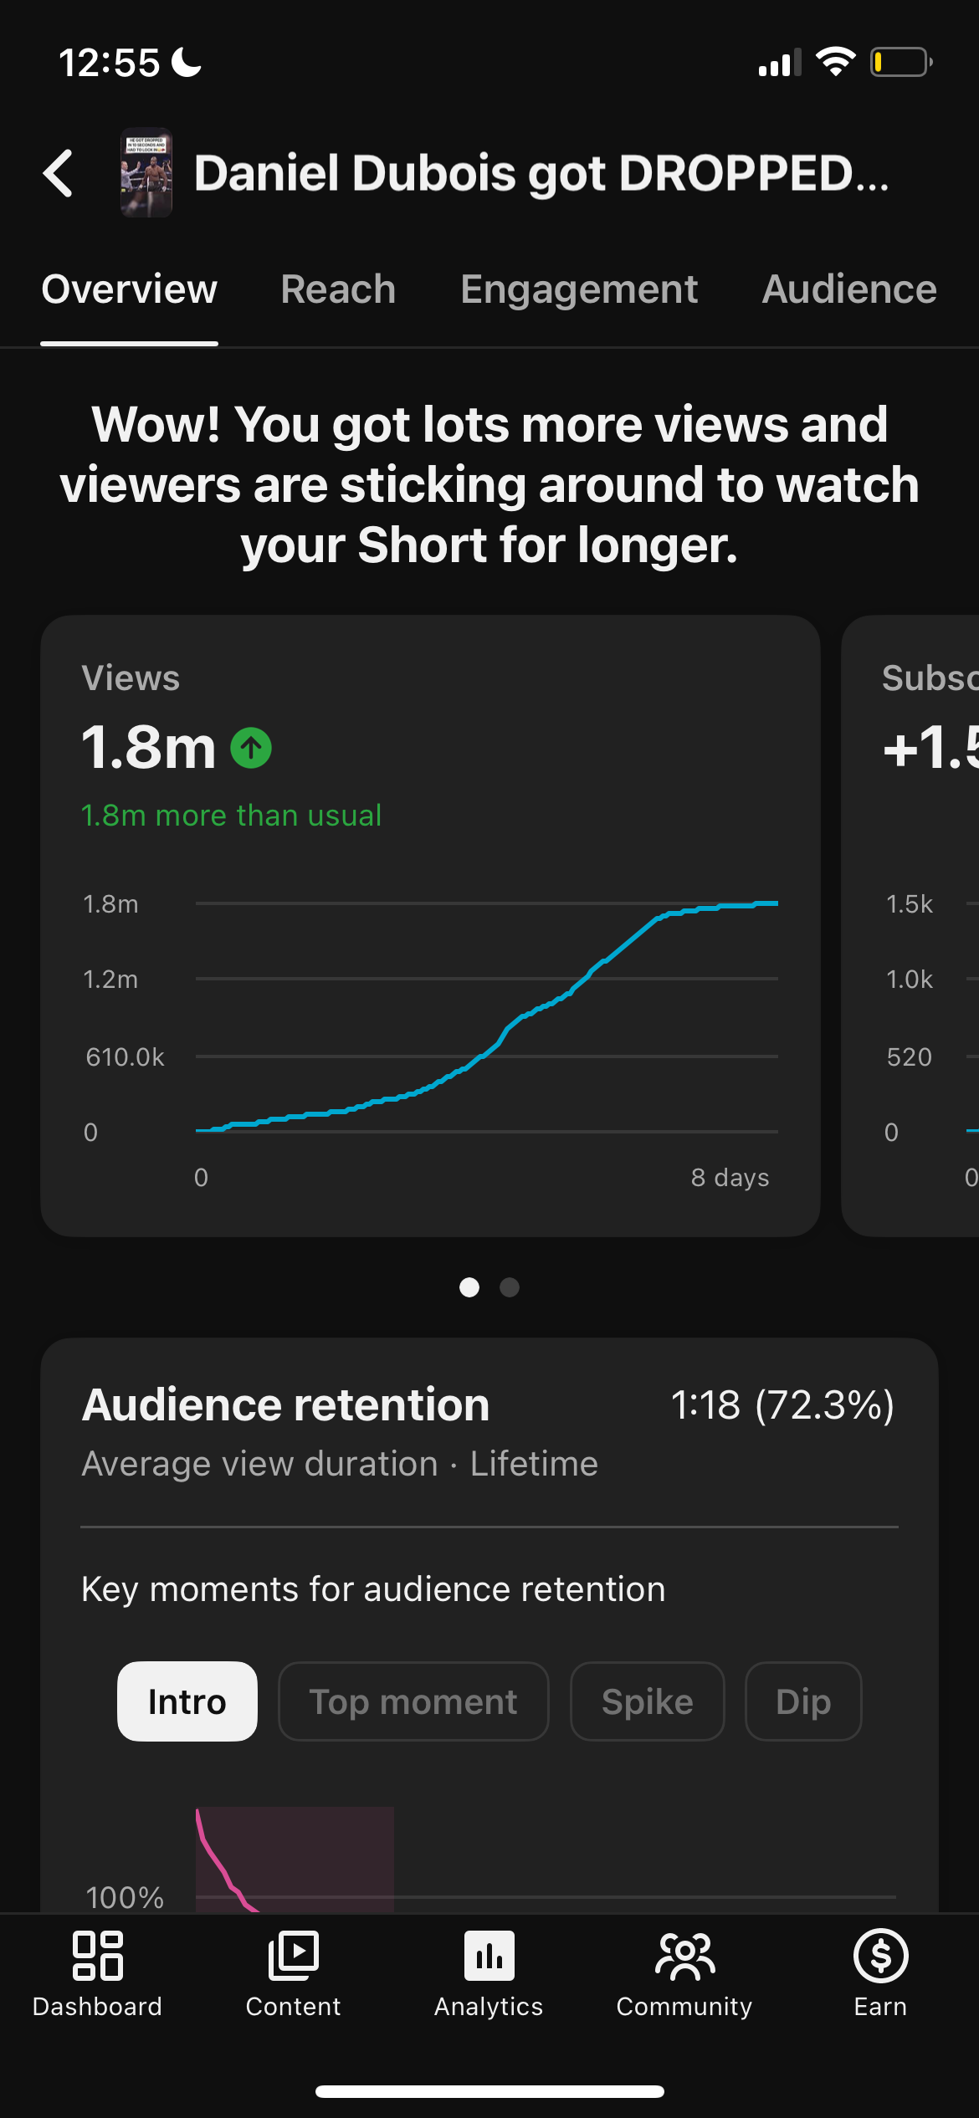Tap 'Average view duration · Lifetime' subtitle
The width and height of the screenshot is (979, 2118).
click(340, 1464)
